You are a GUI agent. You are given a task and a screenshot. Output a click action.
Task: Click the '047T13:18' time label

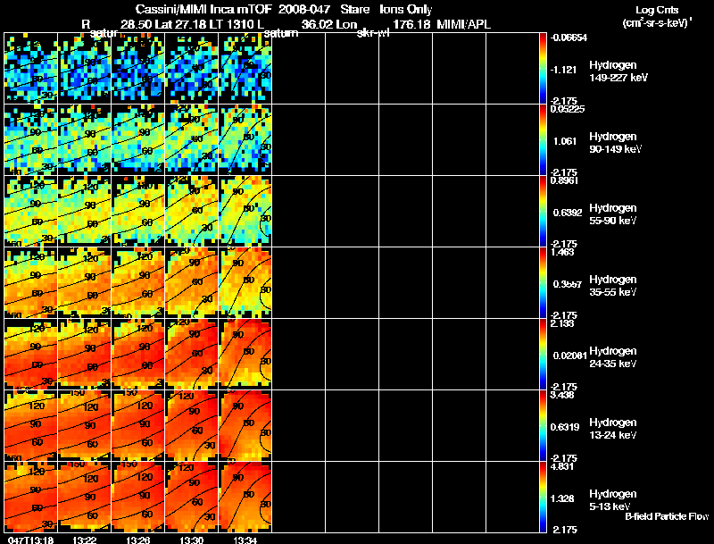[31, 540]
